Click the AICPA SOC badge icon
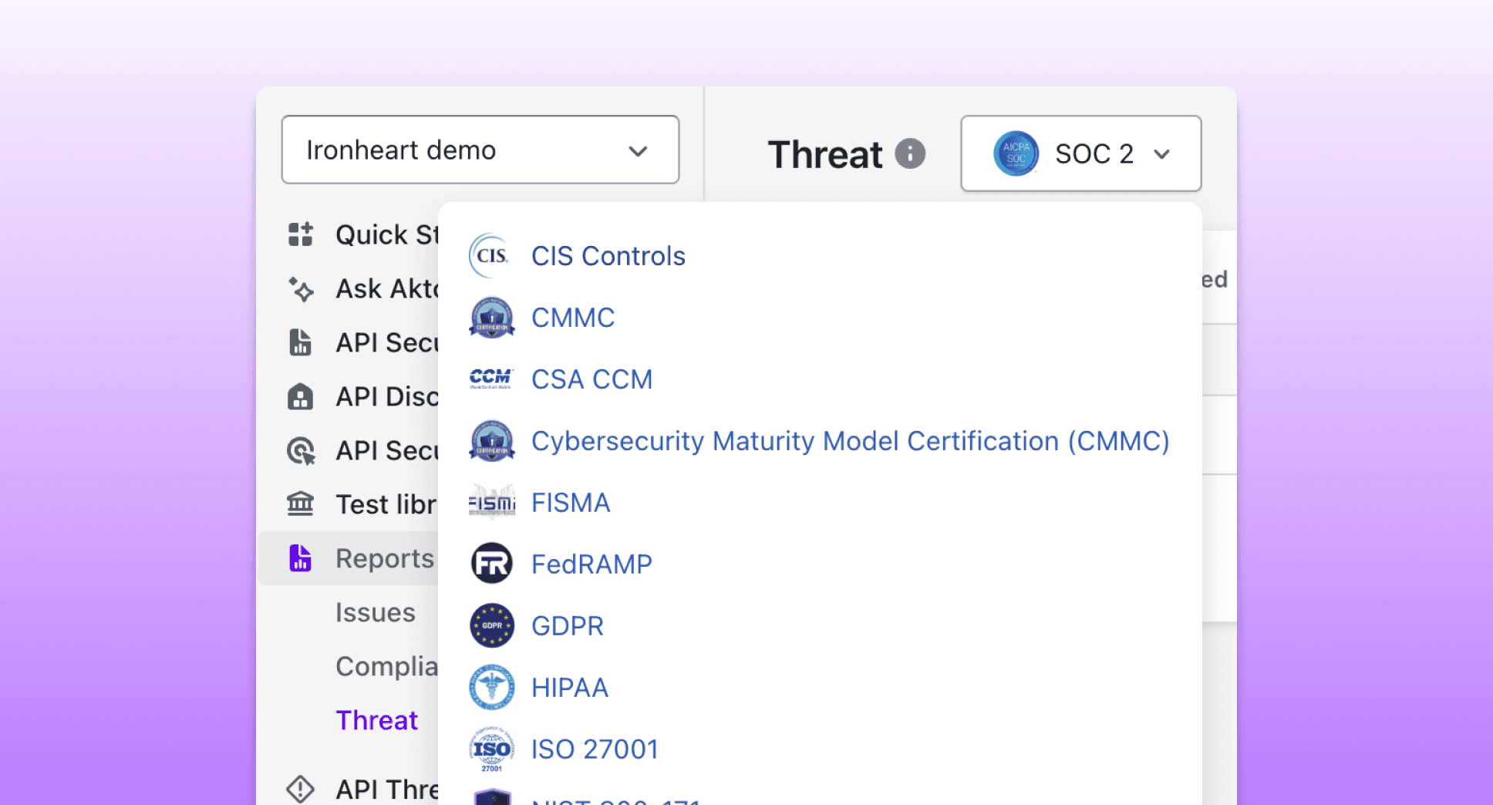This screenshot has width=1493, height=805. [x=1016, y=153]
